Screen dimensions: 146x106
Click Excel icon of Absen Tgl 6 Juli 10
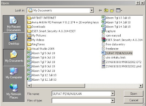pos(29,58)
